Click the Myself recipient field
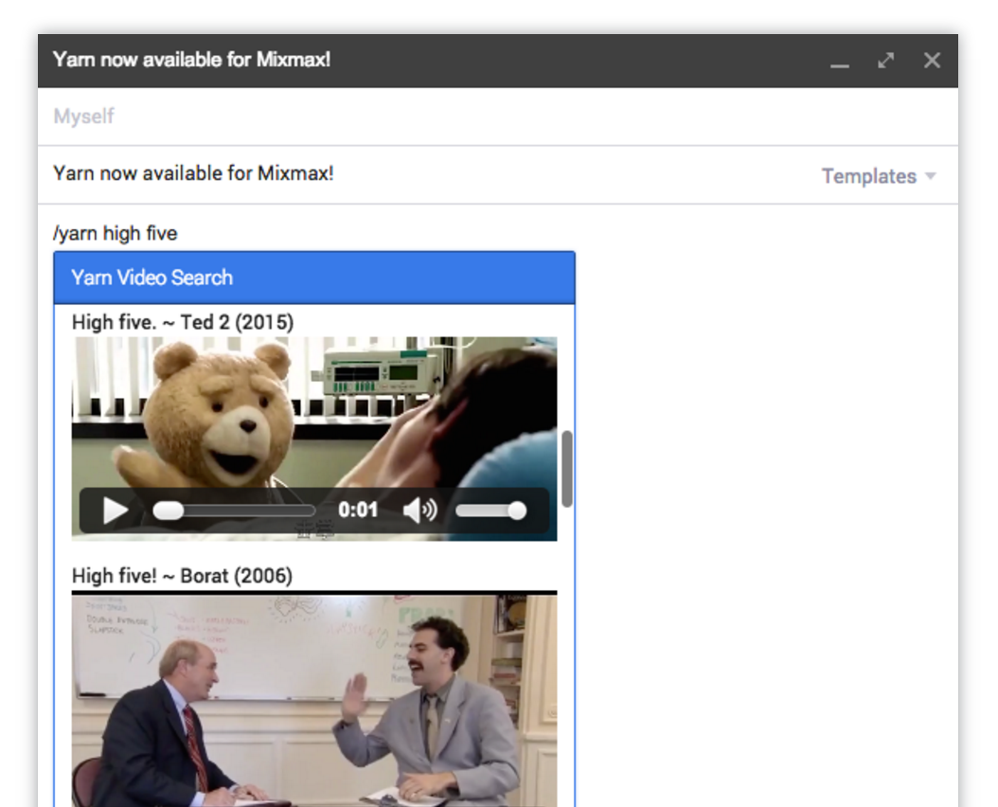 498,117
